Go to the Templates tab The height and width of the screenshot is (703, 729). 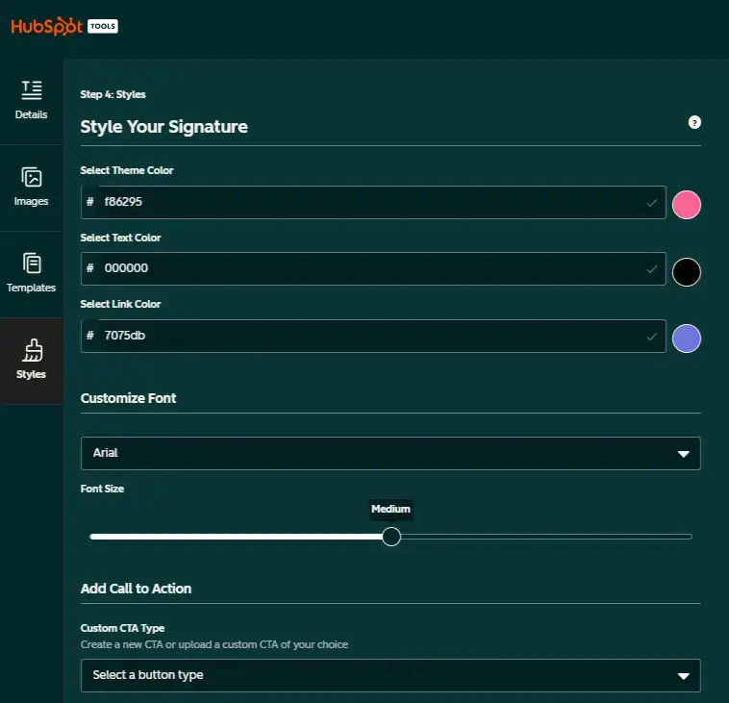31,273
